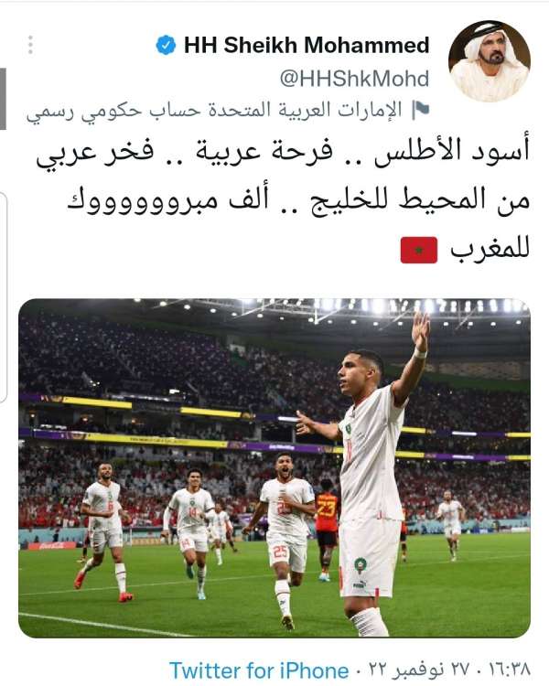Open the @HHShkMohd handle link
The image size is (549, 686).
354,79
